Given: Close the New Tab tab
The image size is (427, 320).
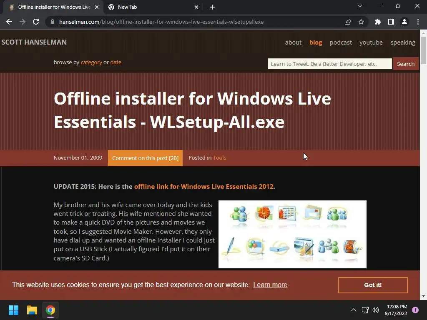Looking at the screenshot, I should pos(196,7).
